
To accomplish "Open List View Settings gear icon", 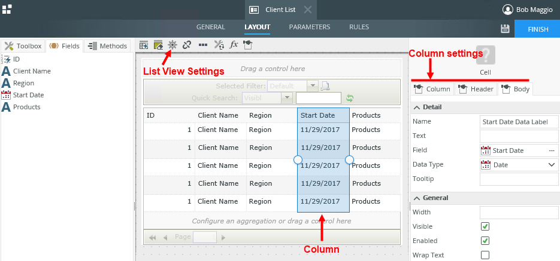I will point(172,45).
